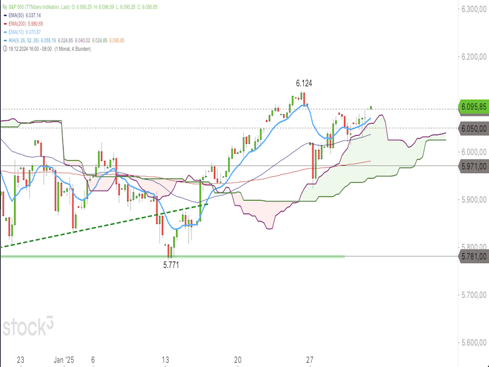This screenshot has height=367, width=489.
Task: Click the dark blue EMA(50) legend marker
Action: coord(5,15)
